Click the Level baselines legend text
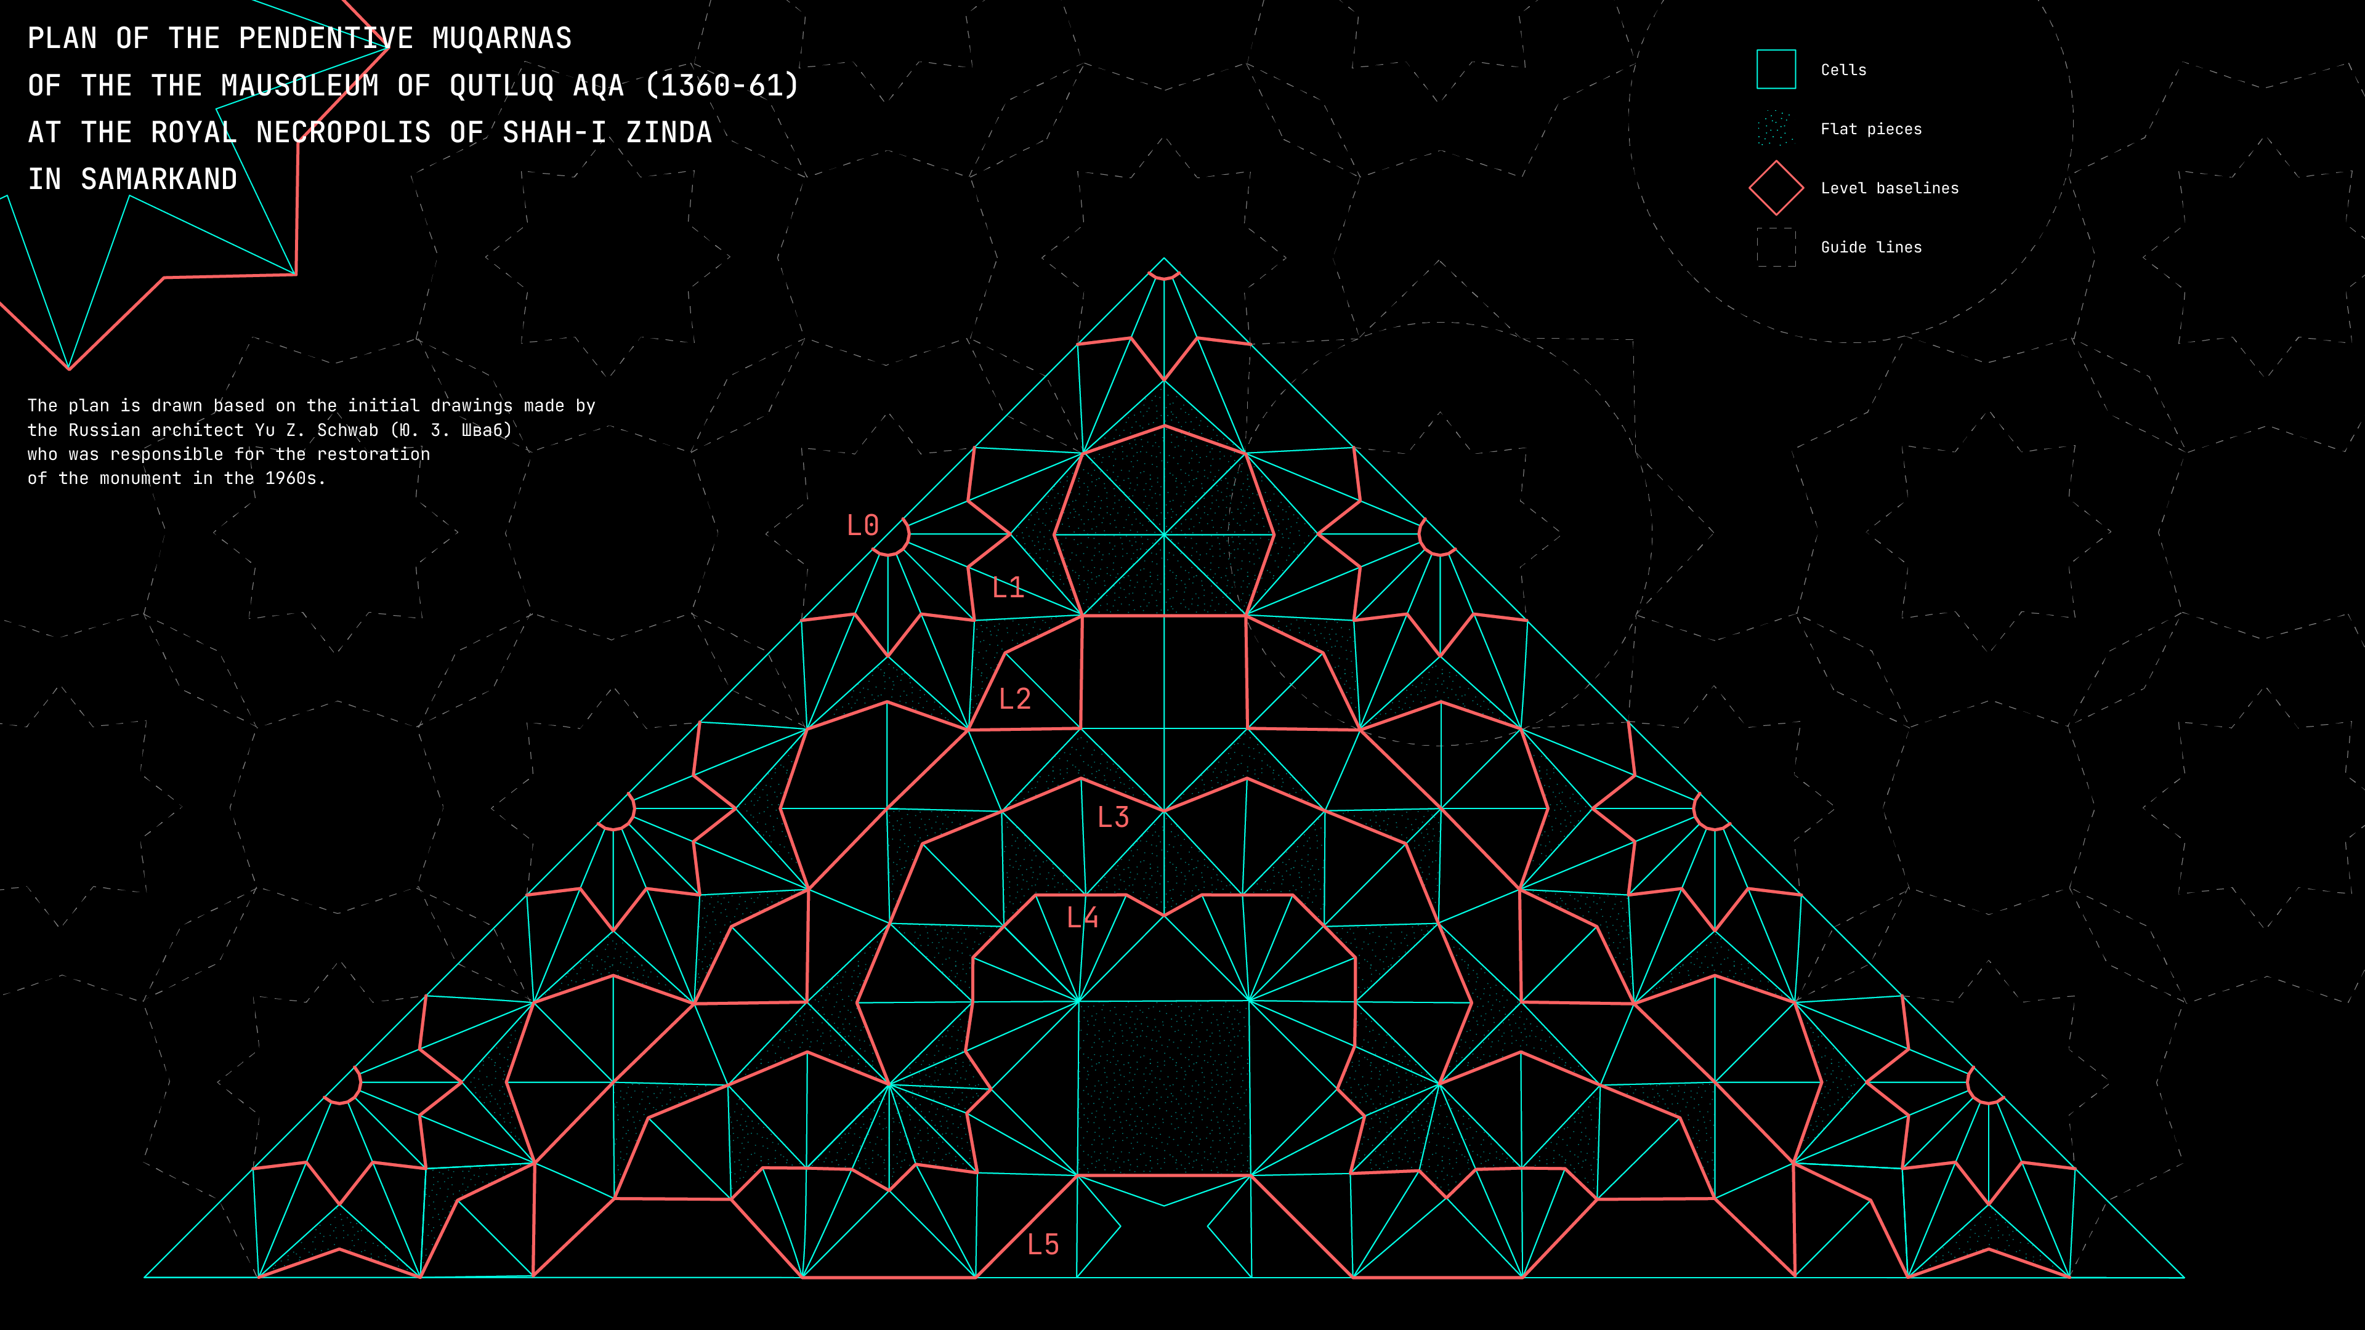This screenshot has width=2365, height=1330. (x=1888, y=188)
